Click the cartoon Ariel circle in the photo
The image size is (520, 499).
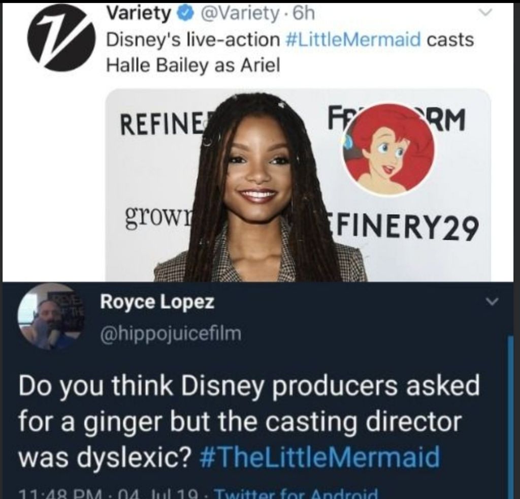388,150
